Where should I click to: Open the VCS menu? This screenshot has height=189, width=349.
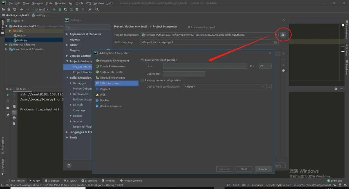point(88,3)
